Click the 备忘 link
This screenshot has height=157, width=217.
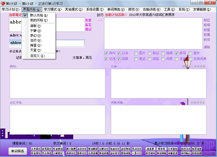pyautogui.click(x=88, y=25)
